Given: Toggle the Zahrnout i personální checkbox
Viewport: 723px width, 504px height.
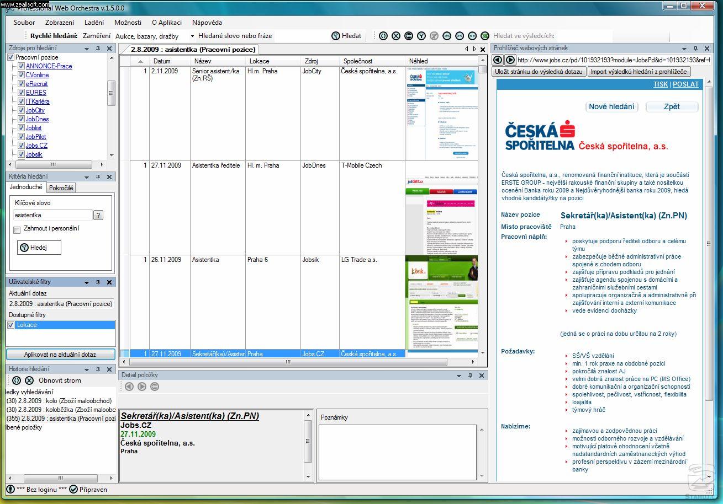Looking at the screenshot, I should [x=17, y=229].
